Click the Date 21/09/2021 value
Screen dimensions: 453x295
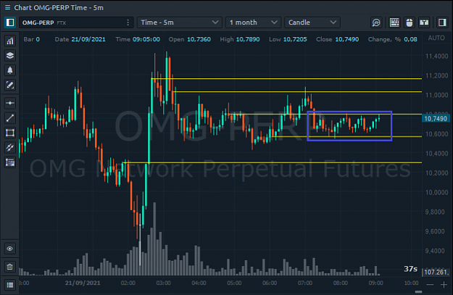(x=88, y=39)
